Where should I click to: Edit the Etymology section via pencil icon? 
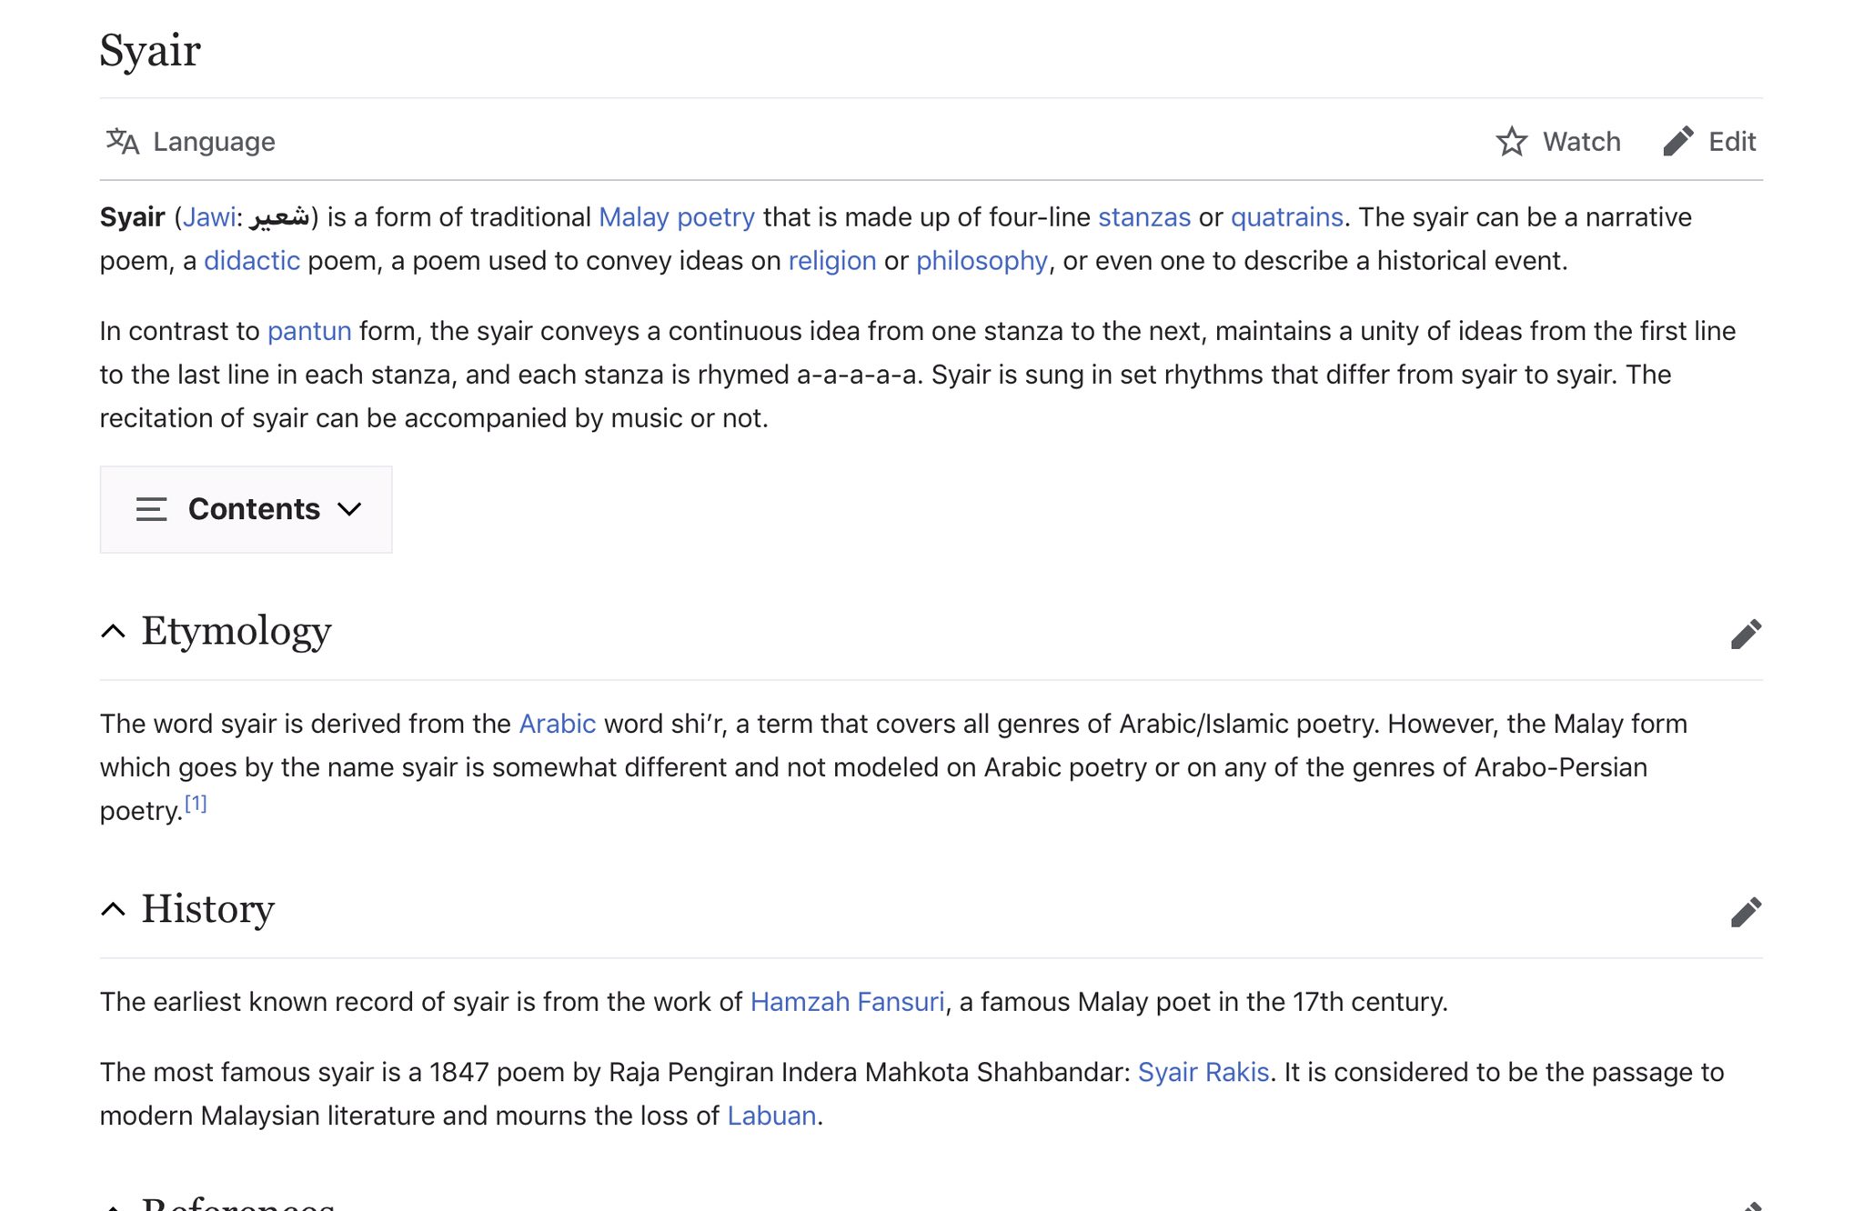(x=1745, y=634)
